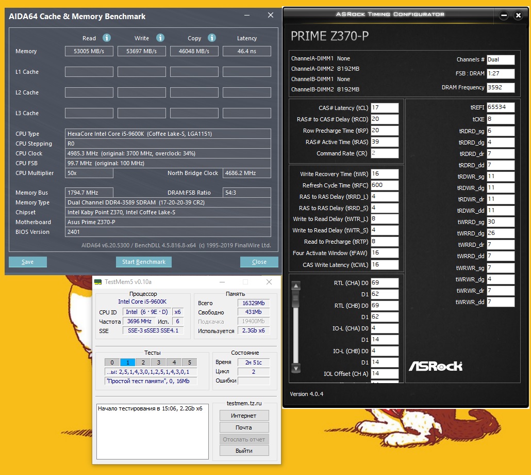Start the AIDA64 benchmark
531x475 pixels.
pyautogui.click(x=144, y=262)
